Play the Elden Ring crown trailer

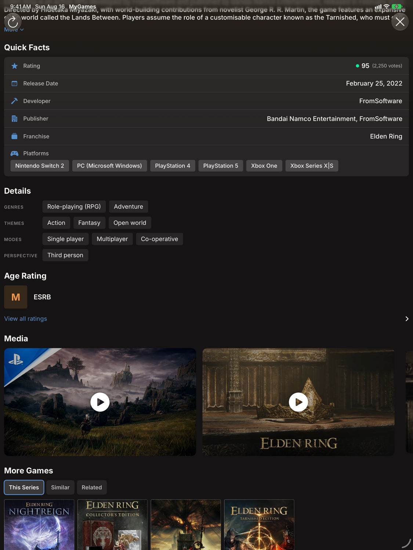coord(298,402)
